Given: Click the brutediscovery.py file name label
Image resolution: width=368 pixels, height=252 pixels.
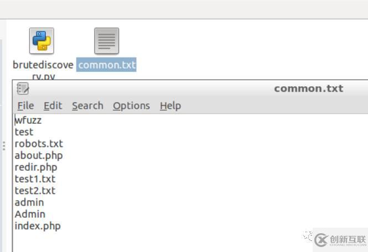Looking at the screenshot, I should pyautogui.click(x=43, y=70).
